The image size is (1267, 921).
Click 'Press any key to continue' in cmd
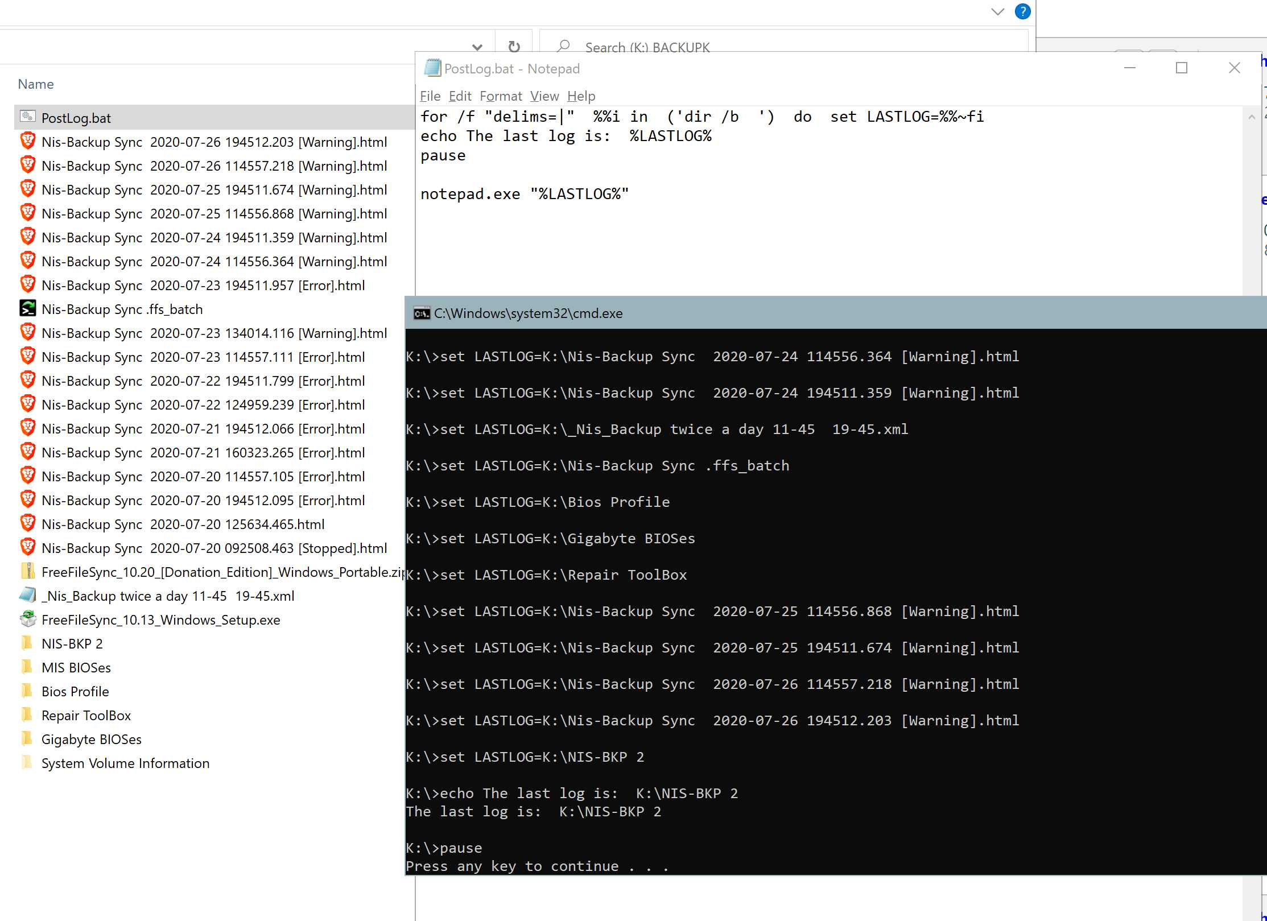tap(536, 866)
